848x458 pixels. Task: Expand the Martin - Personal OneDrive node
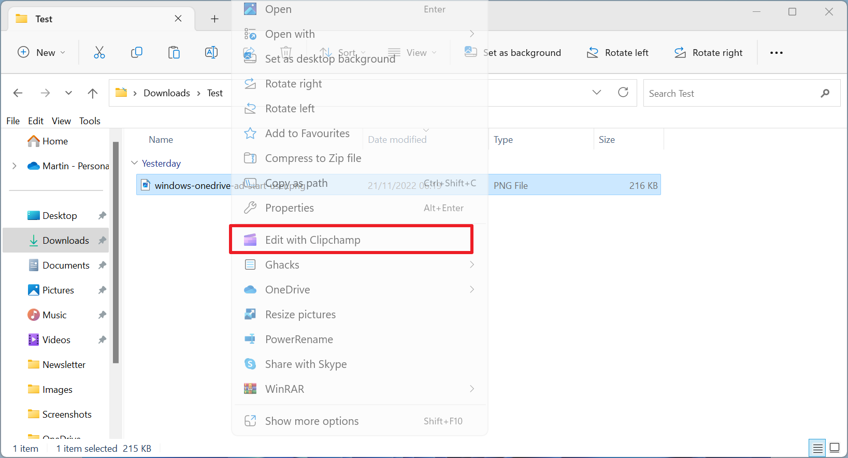tap(15, 166)
